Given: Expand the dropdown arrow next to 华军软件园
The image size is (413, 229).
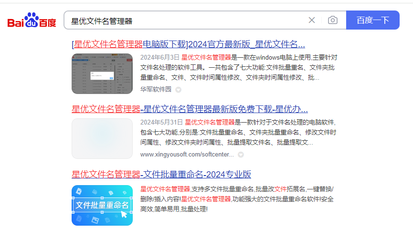Looking at the screenshot, I should coord(178,90).
